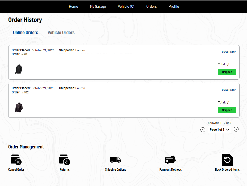Open the Cancel Order box icon

[x=16, y=160]
